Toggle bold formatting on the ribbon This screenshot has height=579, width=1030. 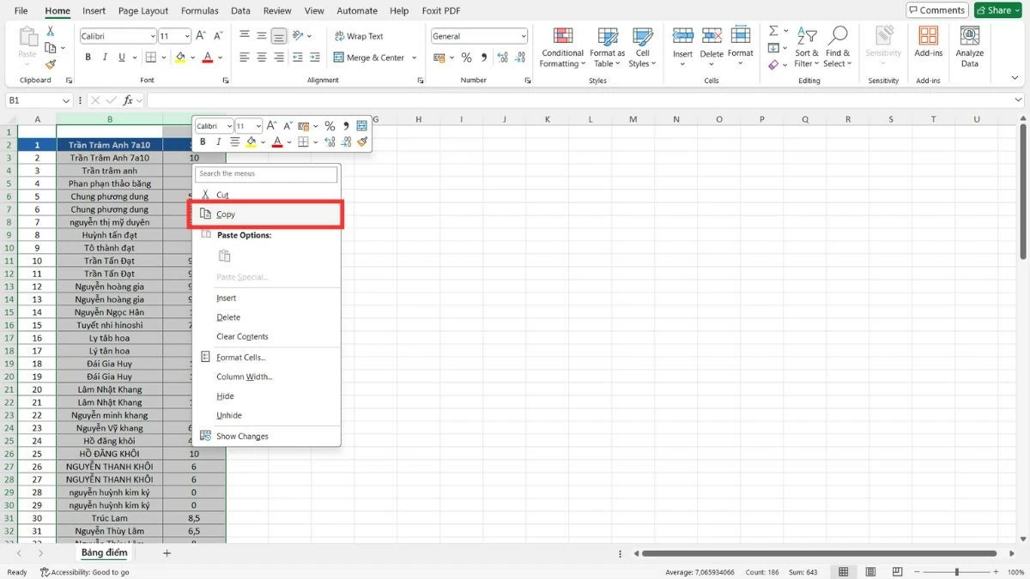coord(87,57)
